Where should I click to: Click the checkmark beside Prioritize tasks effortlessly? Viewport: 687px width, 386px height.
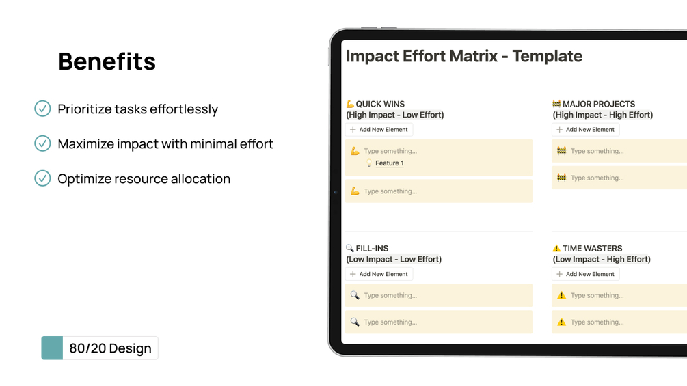[x=42, y=109]
